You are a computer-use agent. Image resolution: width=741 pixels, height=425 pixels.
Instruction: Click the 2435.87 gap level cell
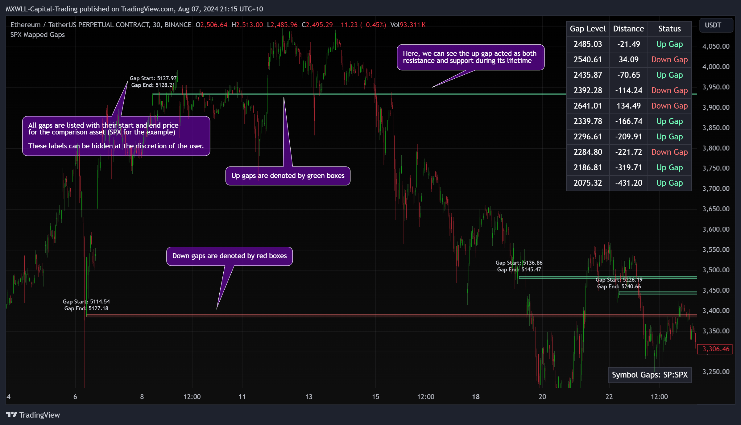tap(588, 75)
